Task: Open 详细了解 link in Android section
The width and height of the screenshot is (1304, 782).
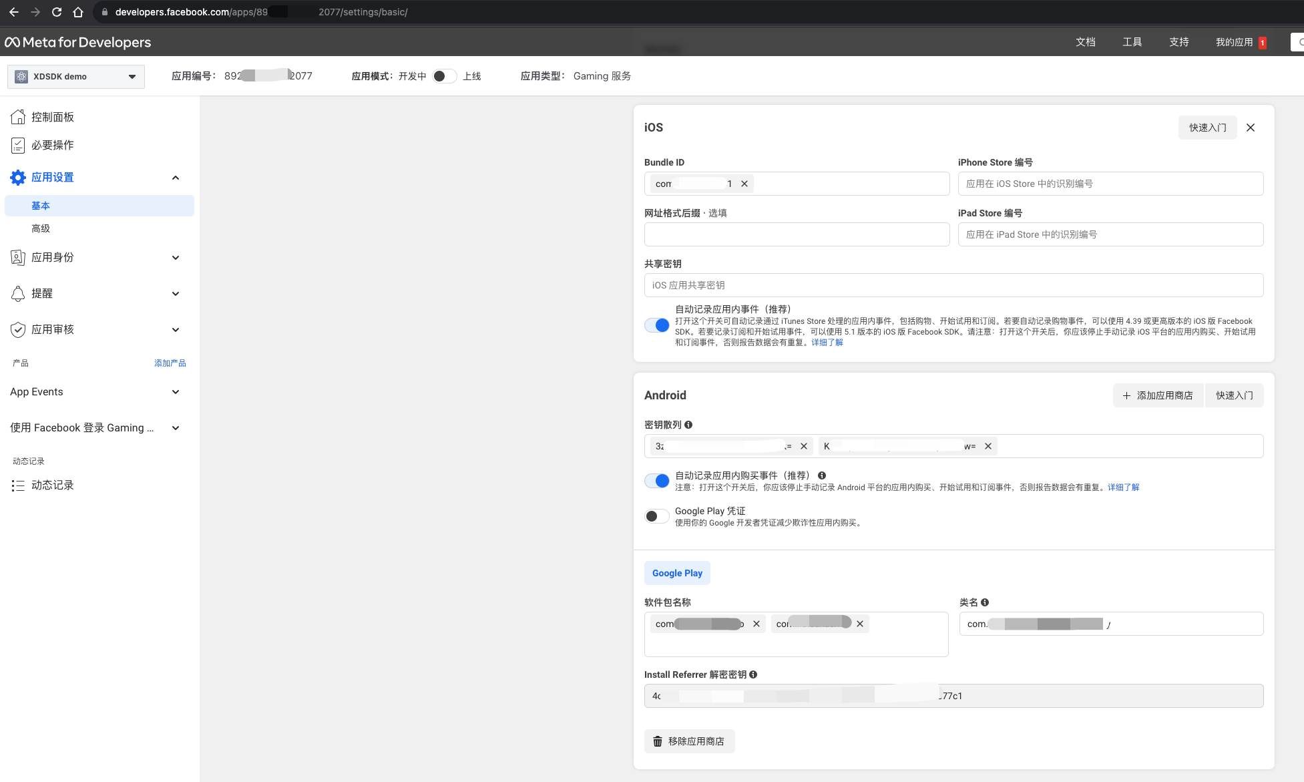Action: 1124,487
